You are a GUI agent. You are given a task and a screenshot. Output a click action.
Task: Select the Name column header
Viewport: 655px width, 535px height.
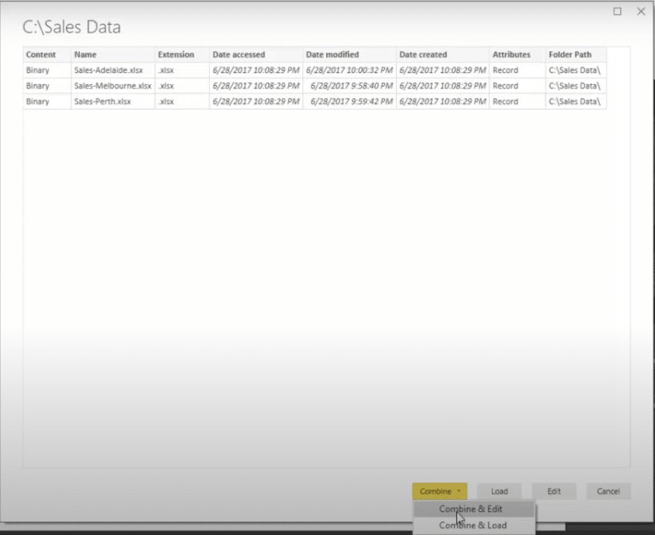point(113,55)
